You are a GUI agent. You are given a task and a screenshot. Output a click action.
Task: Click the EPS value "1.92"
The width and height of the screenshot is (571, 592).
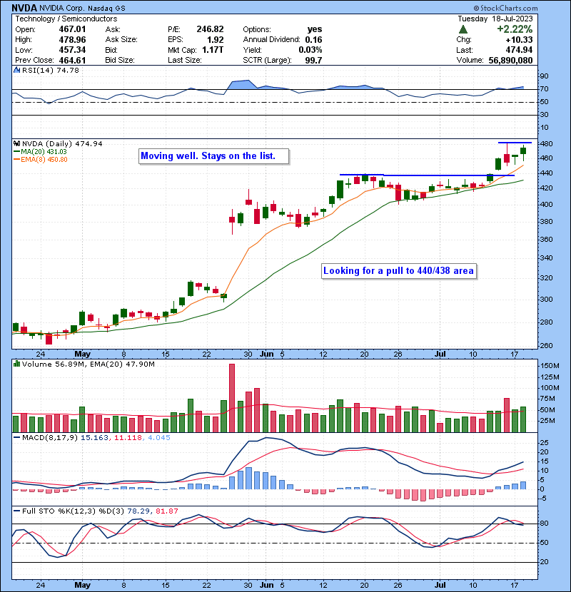click(216, 40)
